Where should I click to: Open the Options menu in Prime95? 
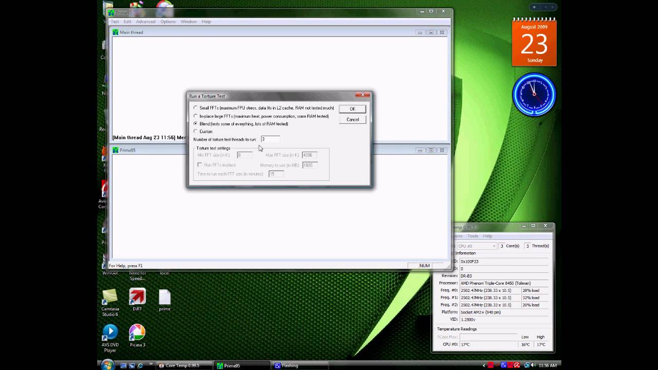[x=168, y=22]
